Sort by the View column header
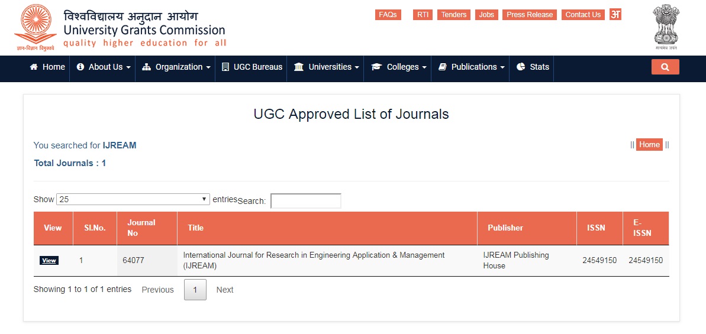This screenshot has height=334, width=706. pyautogui.click(x=53, y=228)
